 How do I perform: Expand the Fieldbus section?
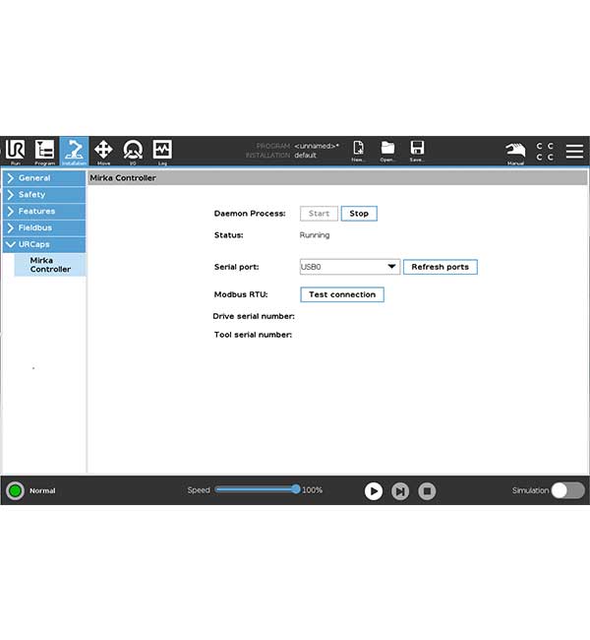44,227
